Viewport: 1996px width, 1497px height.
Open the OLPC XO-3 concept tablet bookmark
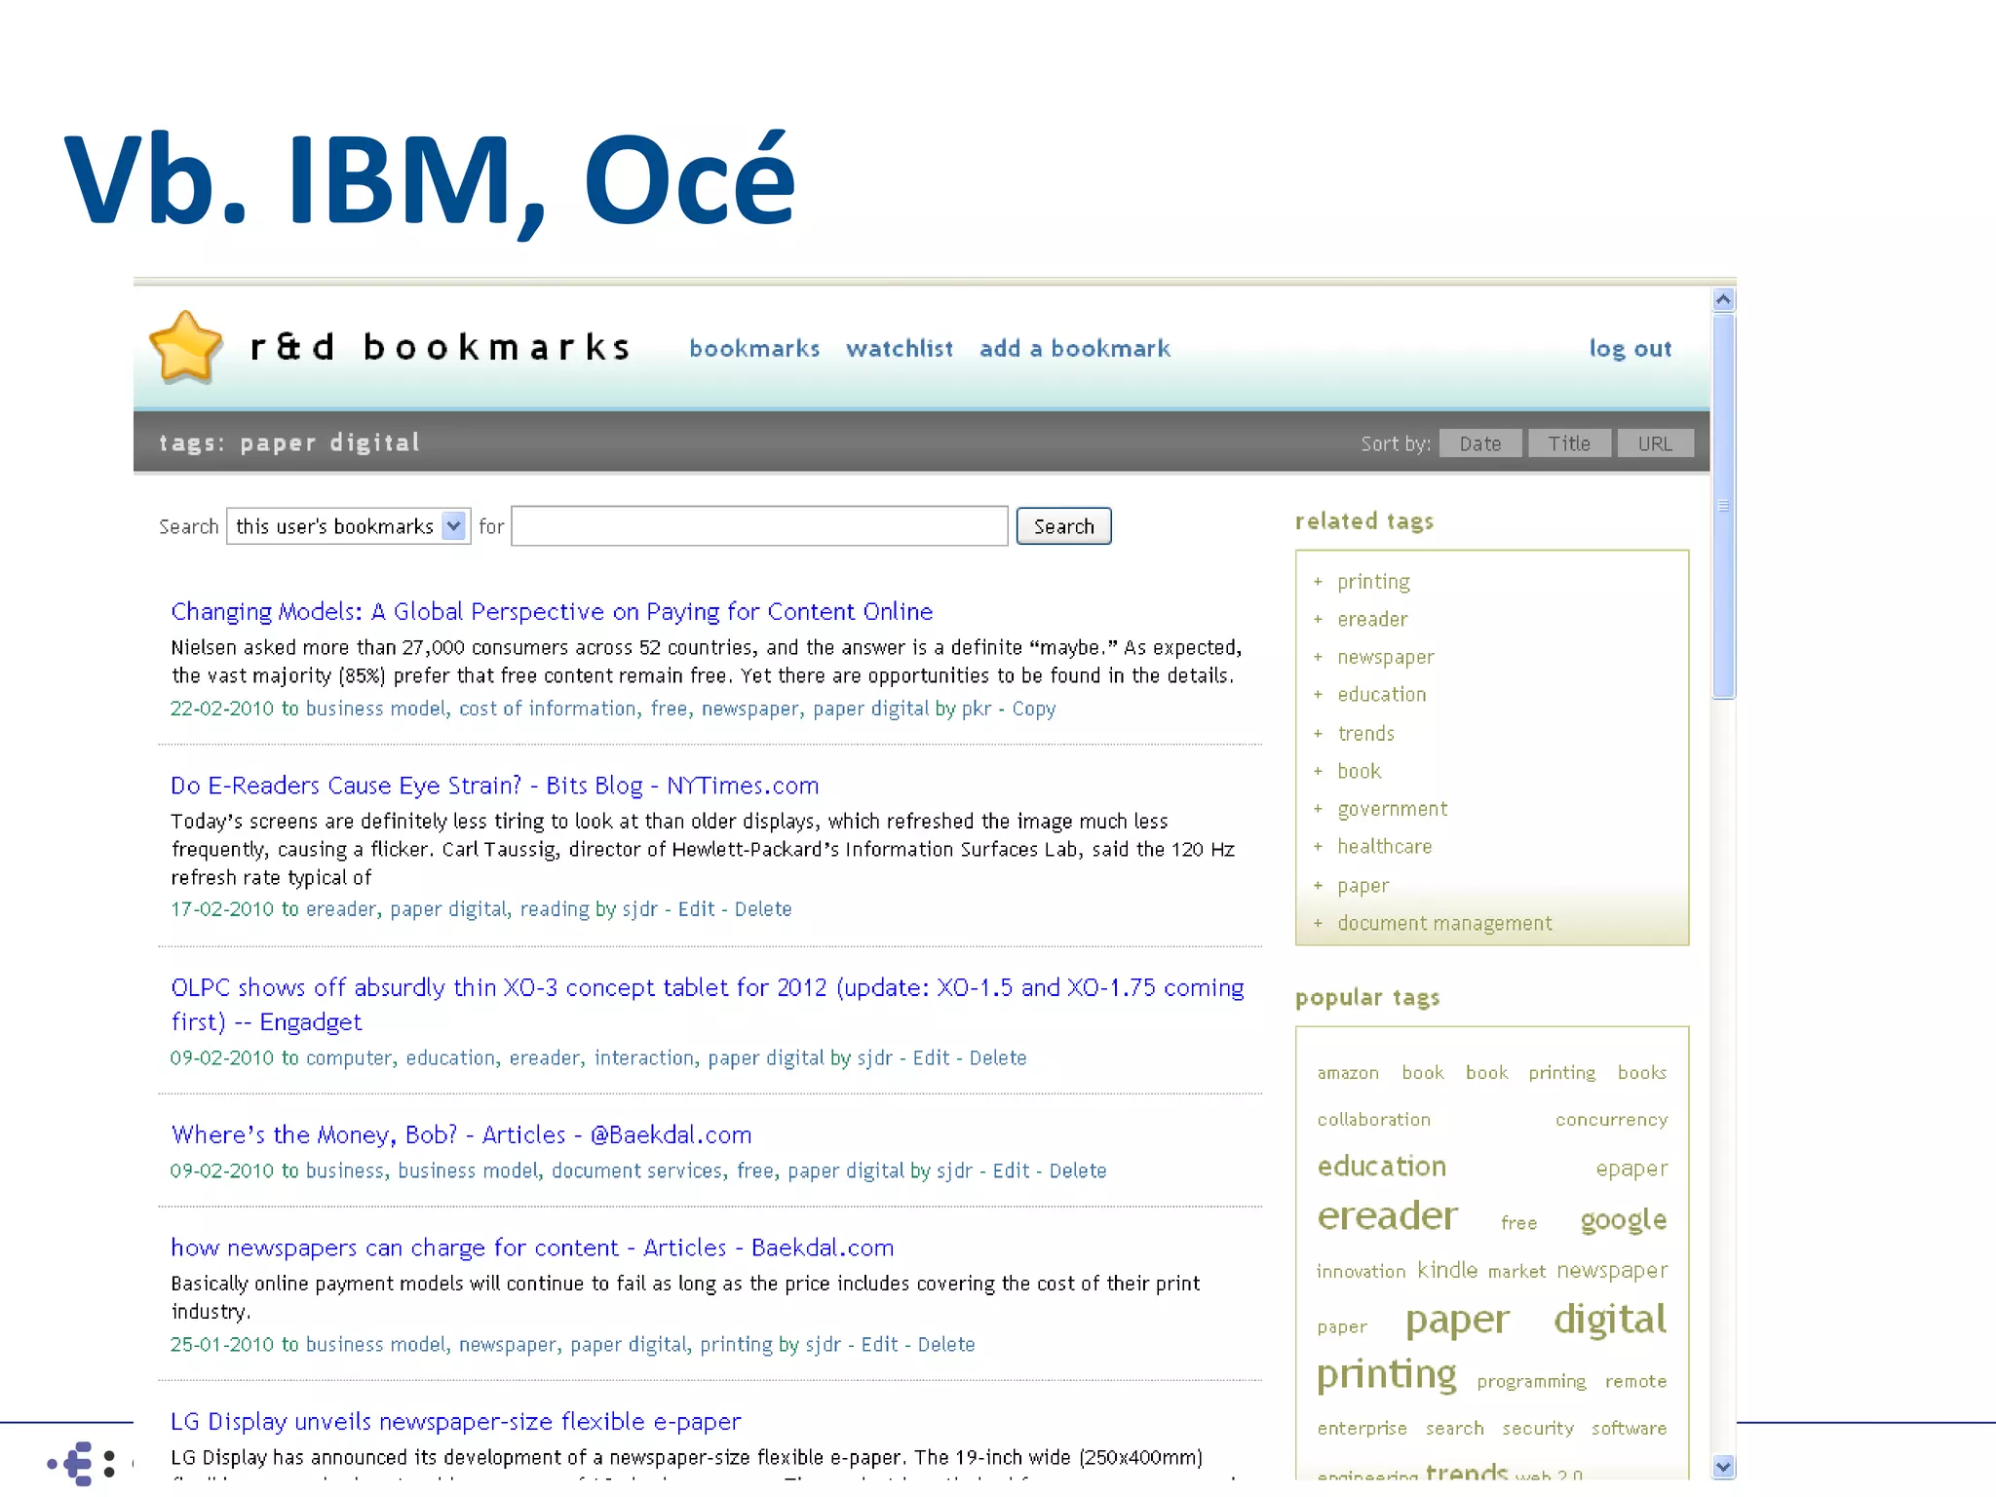pyautogui.click(x=708, y=1004)
